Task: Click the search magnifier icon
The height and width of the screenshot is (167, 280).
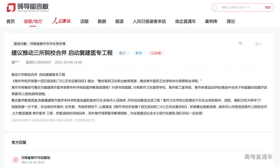Action: pos(216,8)
